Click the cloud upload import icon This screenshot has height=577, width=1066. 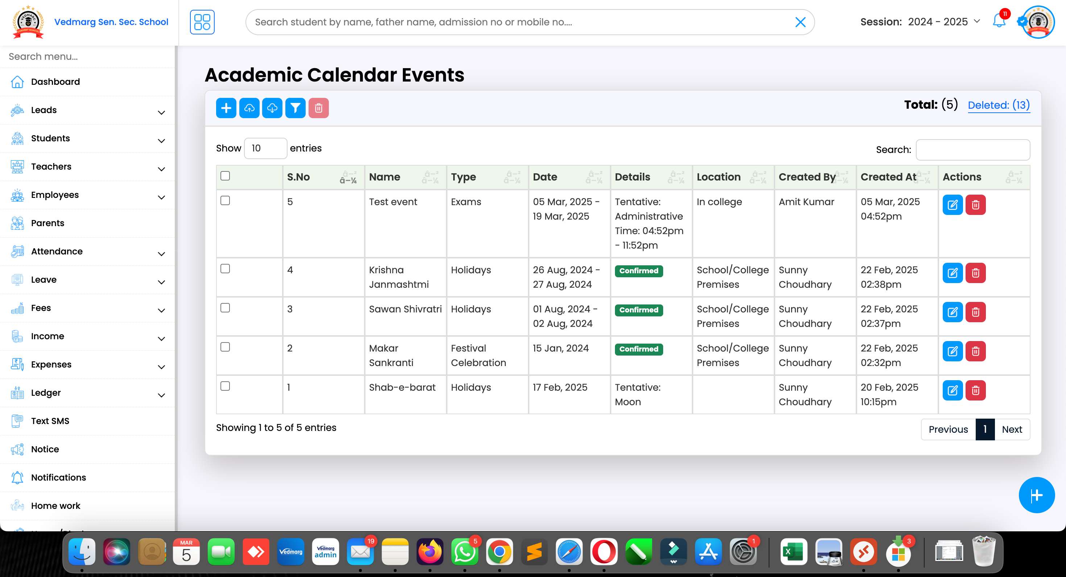(x=249, y=108)
